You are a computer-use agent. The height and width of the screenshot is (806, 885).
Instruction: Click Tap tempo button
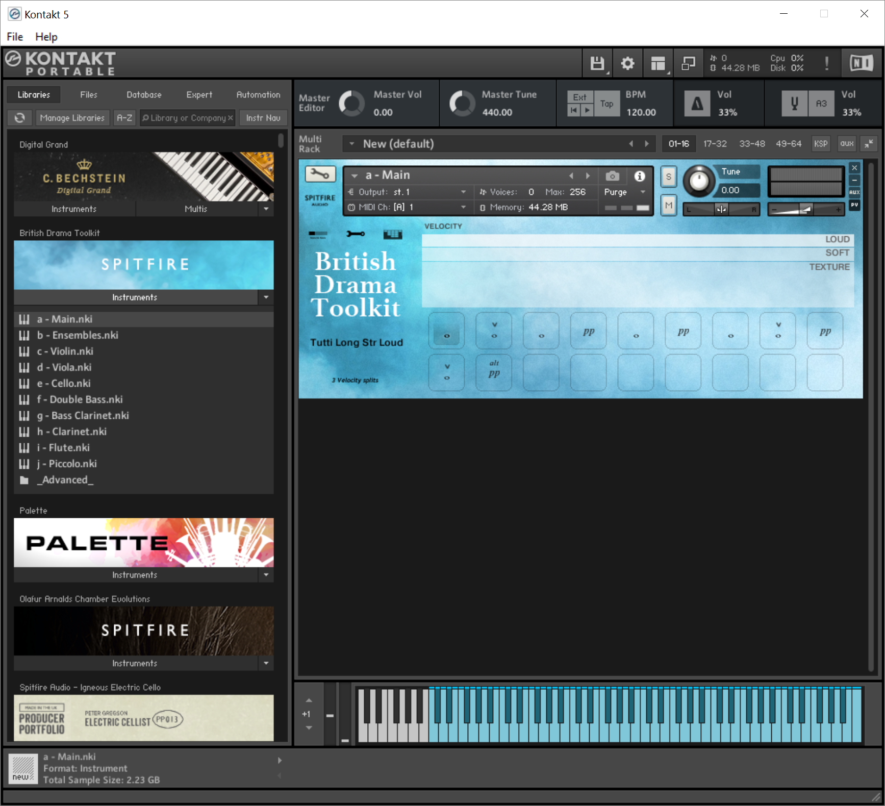click(x=606, y=104)
